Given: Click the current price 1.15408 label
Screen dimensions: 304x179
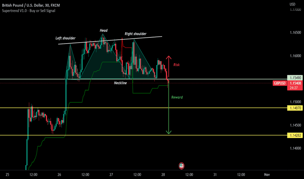Looking at the screenshot, I should click(x=295, y=83).
